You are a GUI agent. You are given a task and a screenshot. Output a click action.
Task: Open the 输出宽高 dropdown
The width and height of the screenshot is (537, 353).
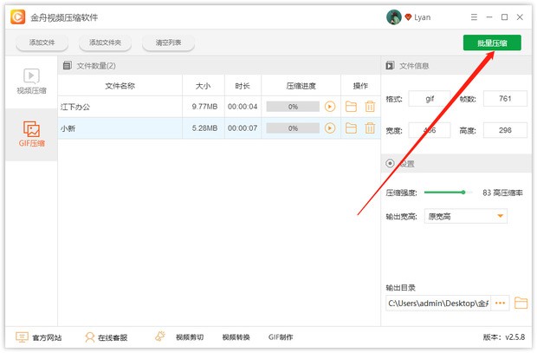coord(465,216)
